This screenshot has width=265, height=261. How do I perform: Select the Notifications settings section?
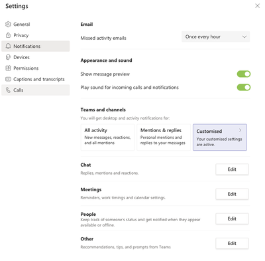[35, 46]
